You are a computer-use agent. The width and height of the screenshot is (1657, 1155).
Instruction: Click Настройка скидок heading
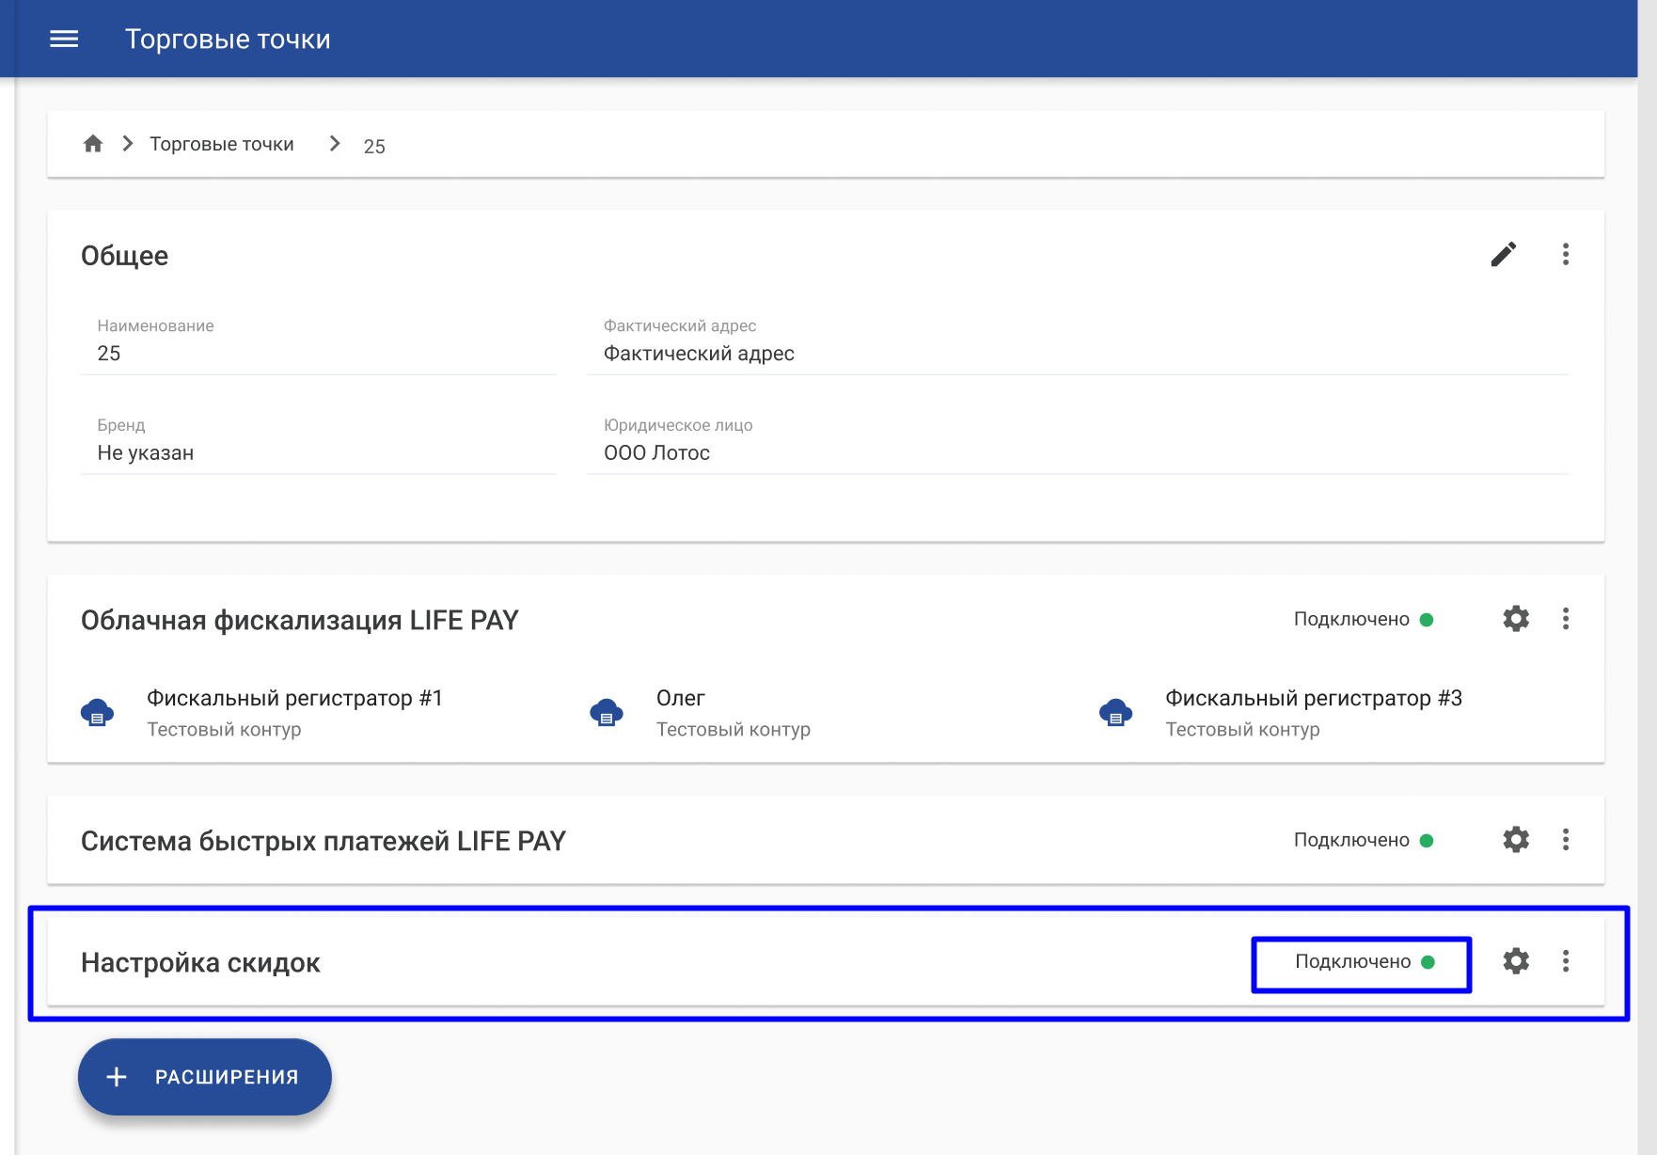[200, 963]
